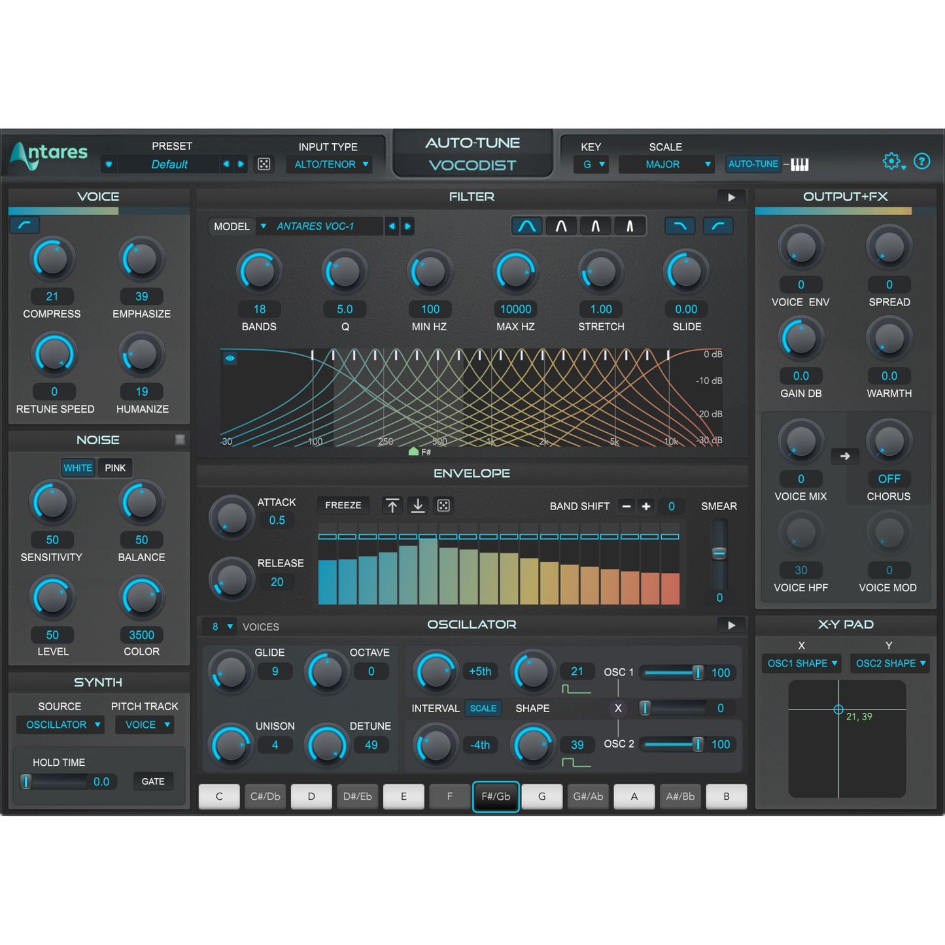945x945 pixels.
Task: Select the widest filter band shape icon
Action: click(526, 226)
